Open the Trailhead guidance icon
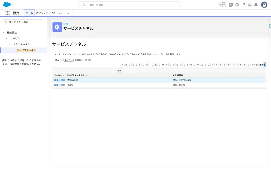The height and width of the screenshot is (169, 271). tap(237, 5)
